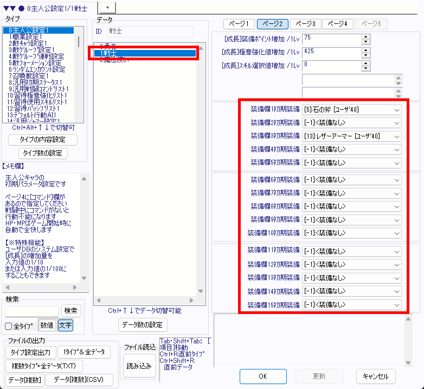Toggle the 文字 search mode button
The height and width of the screenshot is (389, 424).
click(x=65, y=326)
